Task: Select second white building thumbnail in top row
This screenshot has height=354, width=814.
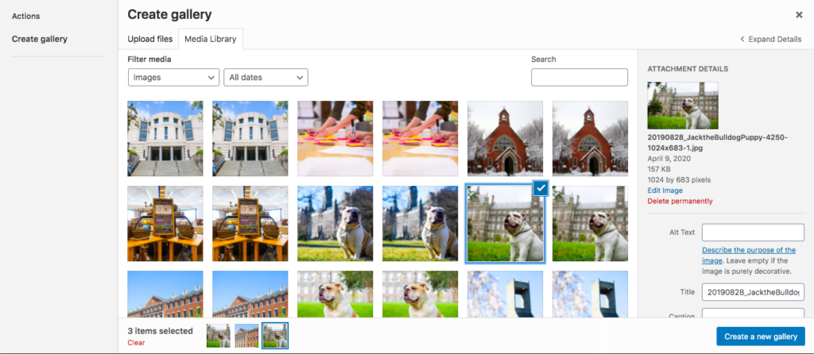Action: click(250, 138)
